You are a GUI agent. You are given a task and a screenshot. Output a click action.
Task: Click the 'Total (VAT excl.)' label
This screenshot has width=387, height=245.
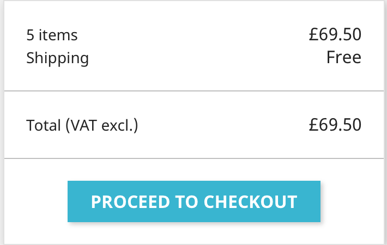(82, 126)
